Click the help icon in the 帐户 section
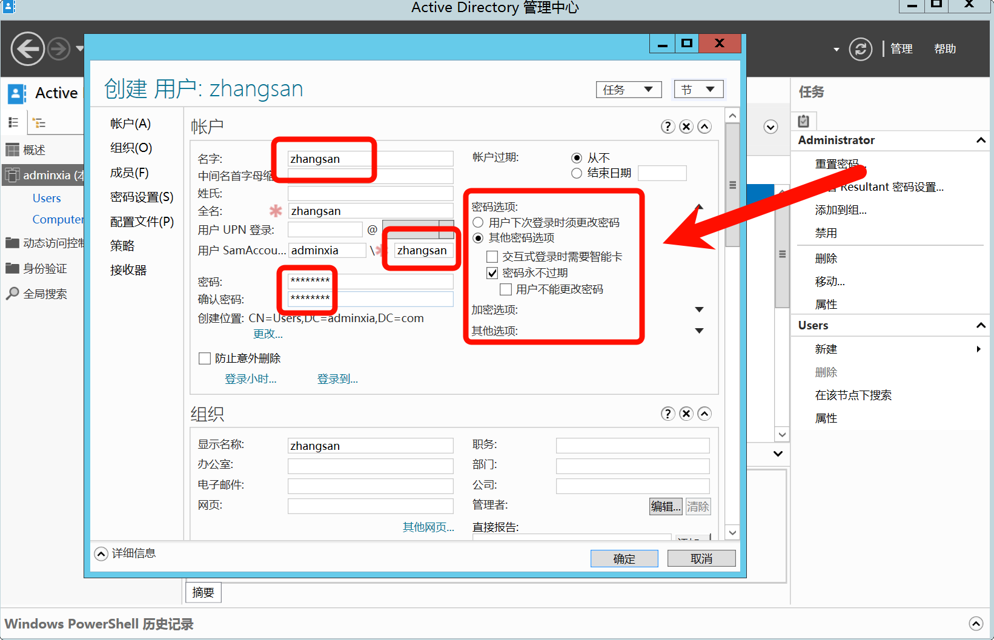994x640 pixels. tap(668, 127)
